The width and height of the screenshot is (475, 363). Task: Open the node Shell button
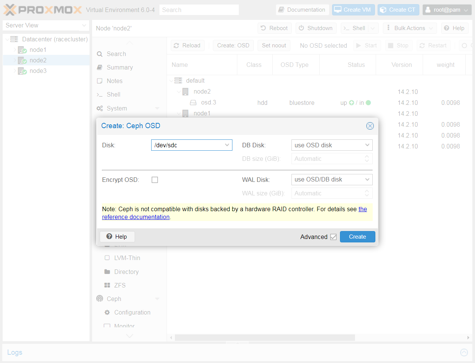(354, 28)
